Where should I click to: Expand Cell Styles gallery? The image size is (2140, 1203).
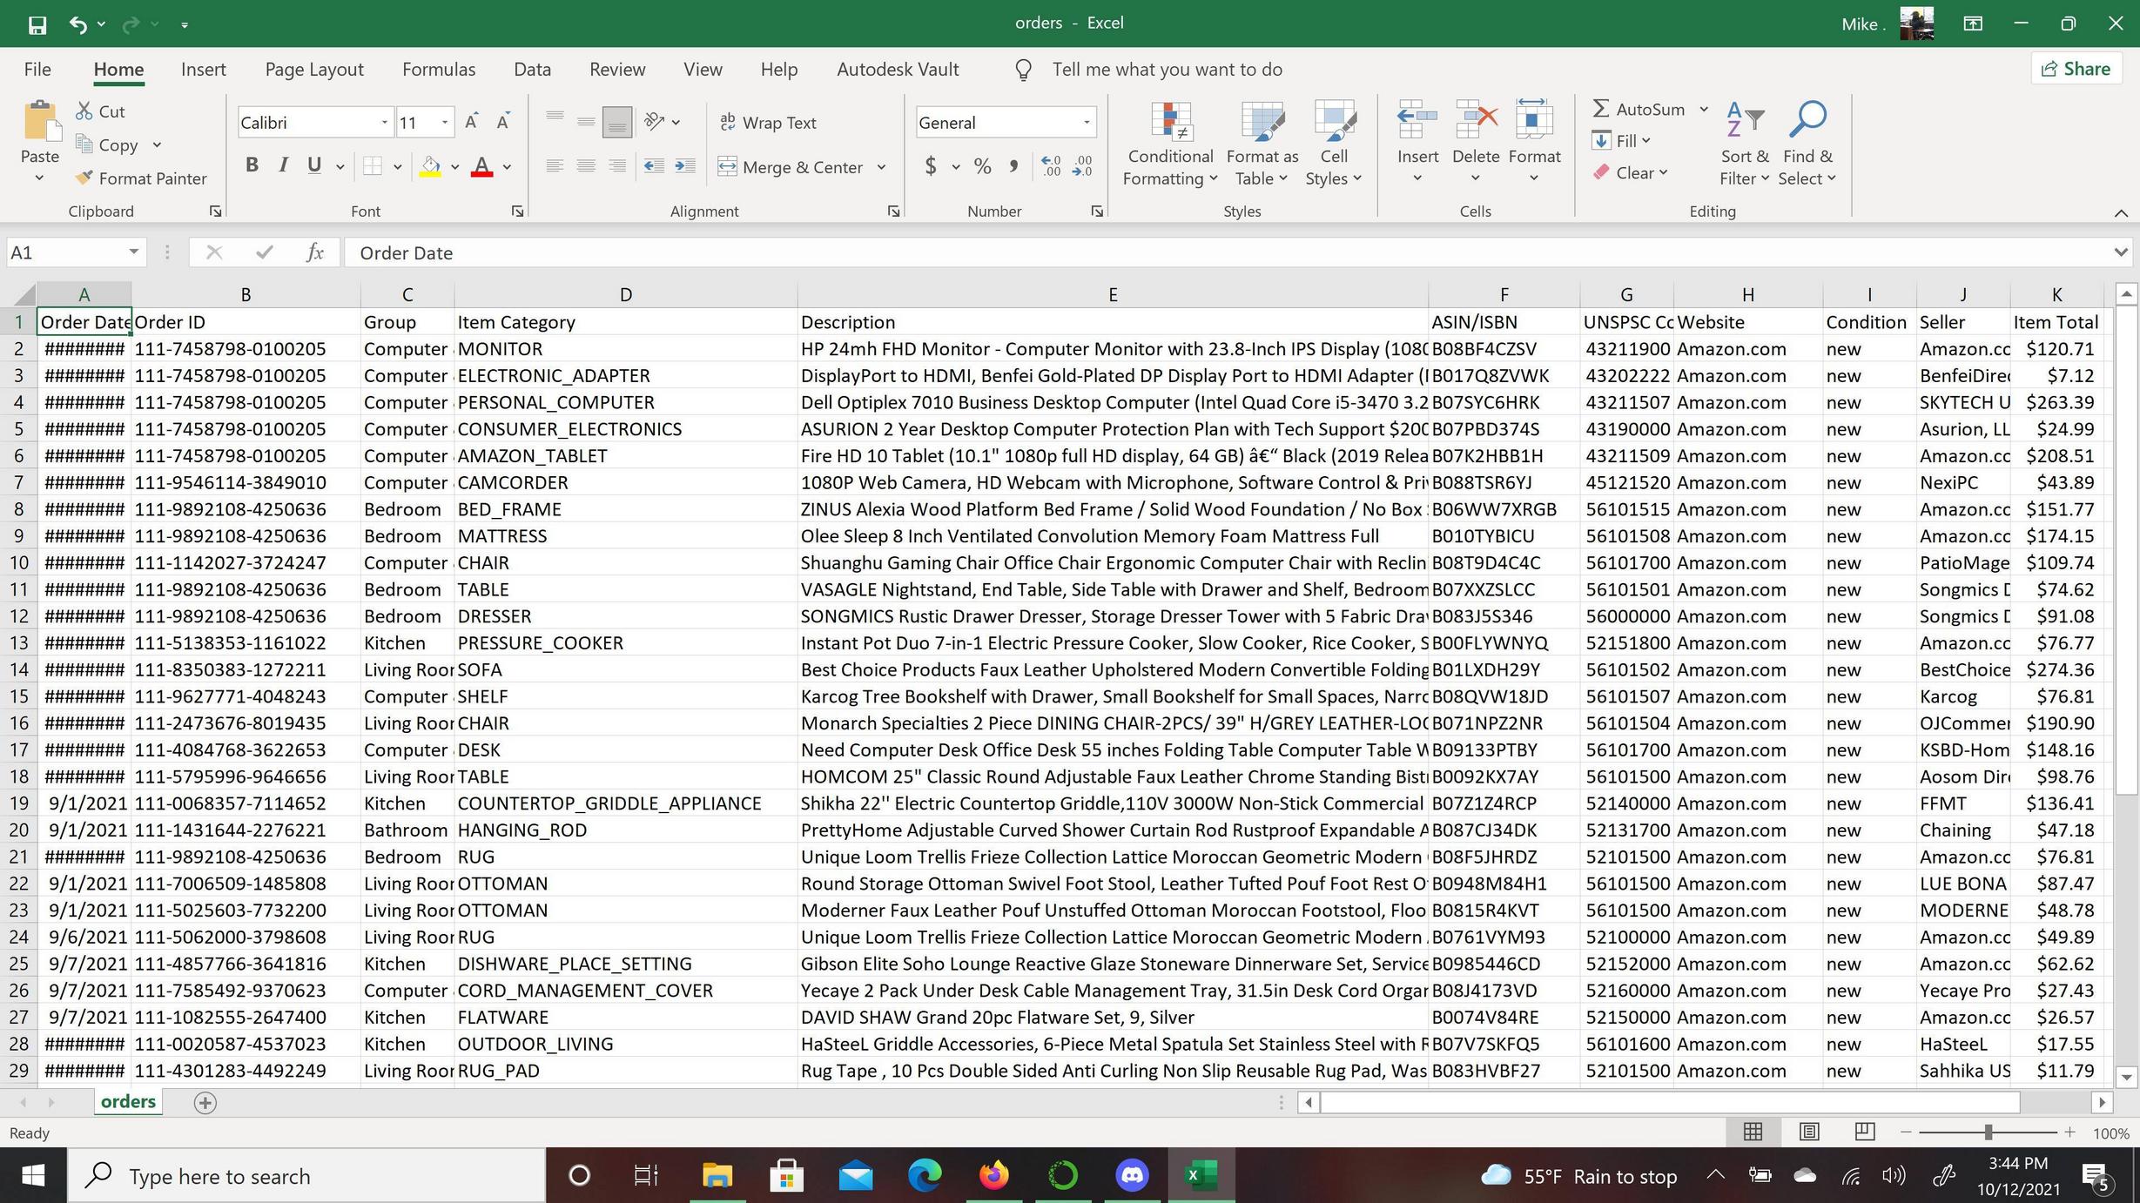pos(1334,144)
